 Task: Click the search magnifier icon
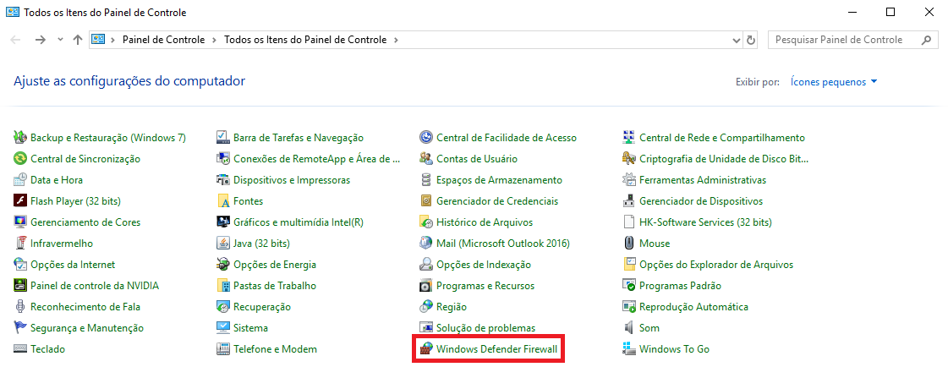click(x=926, y=40)
